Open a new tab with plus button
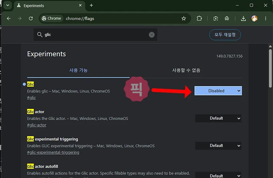 tap(91, 5)
